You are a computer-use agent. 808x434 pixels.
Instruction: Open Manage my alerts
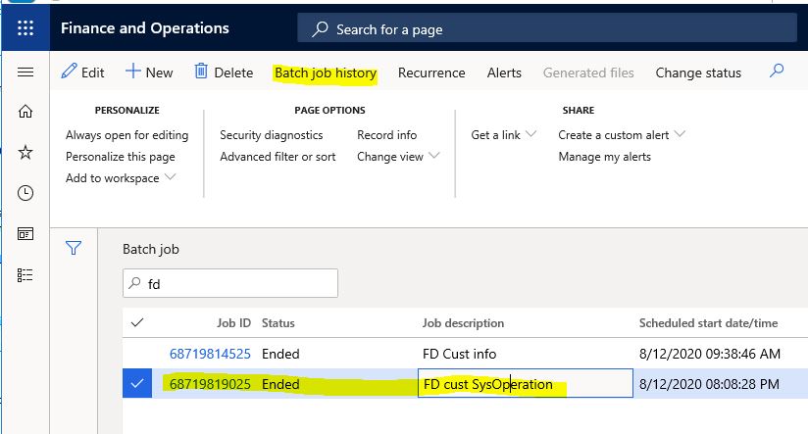pos(604,157)
